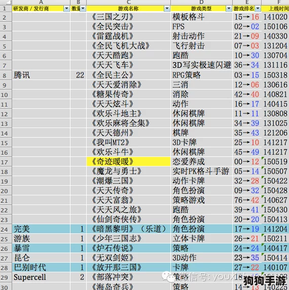The image size is (289, 290).
Task: Select the 《天天风之旅》 cell
Action: click(129, 210)
